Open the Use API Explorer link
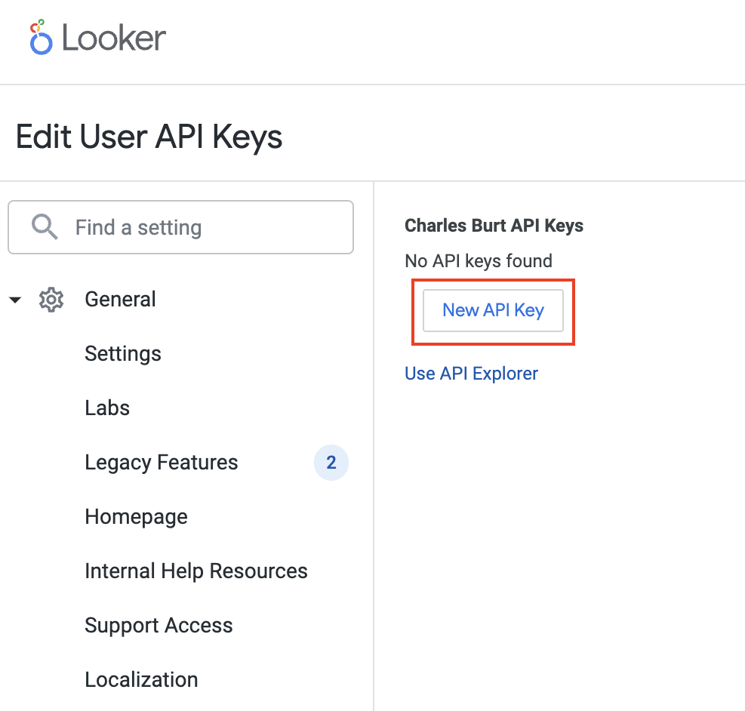The image size is (745, 711). 471,373
